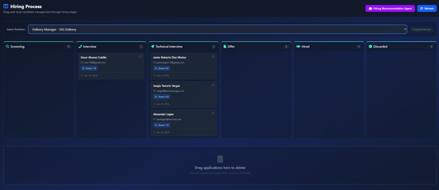Click the Score 7.0 badge text
Image resolution: width=439 pixels, height=190 pixels.
(163, 125)
